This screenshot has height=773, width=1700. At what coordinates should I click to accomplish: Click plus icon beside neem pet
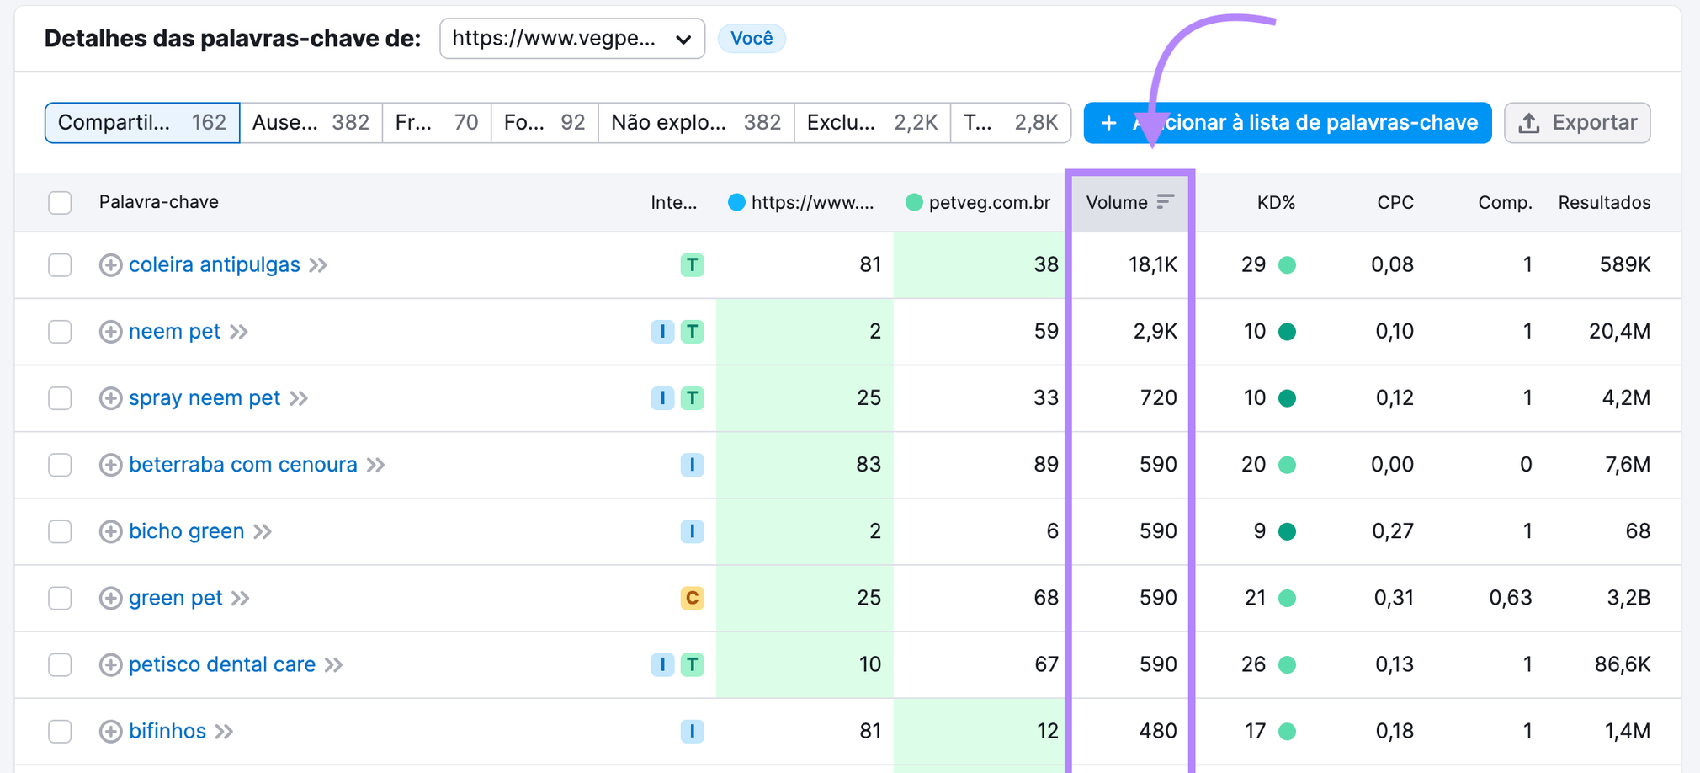coord(110,331)
